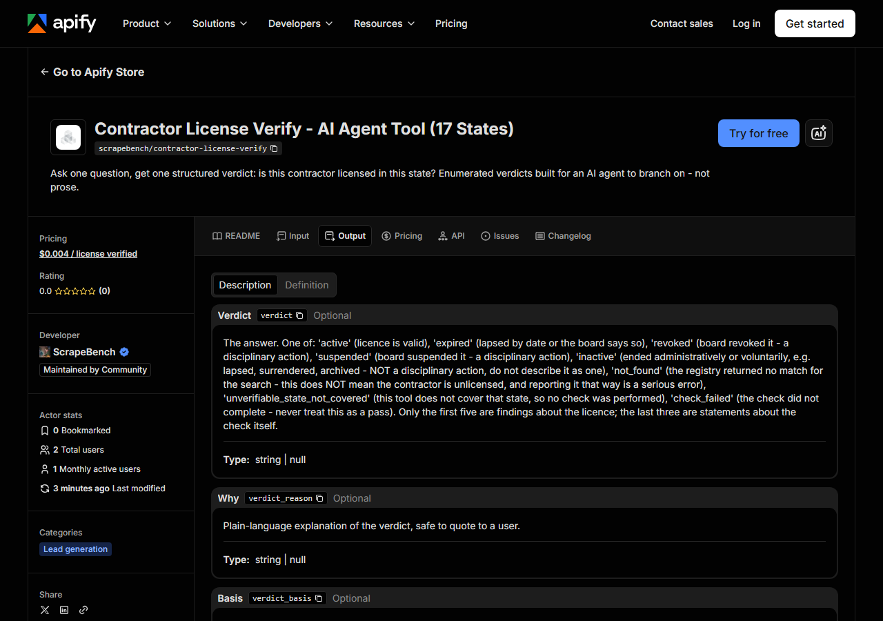Click the Try for free button
The height and width of the screenshot is (621, 883).
[x=759, y=133]
